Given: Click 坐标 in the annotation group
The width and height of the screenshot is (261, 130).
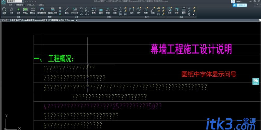Looking at the screenshot, I should [153, 10].
